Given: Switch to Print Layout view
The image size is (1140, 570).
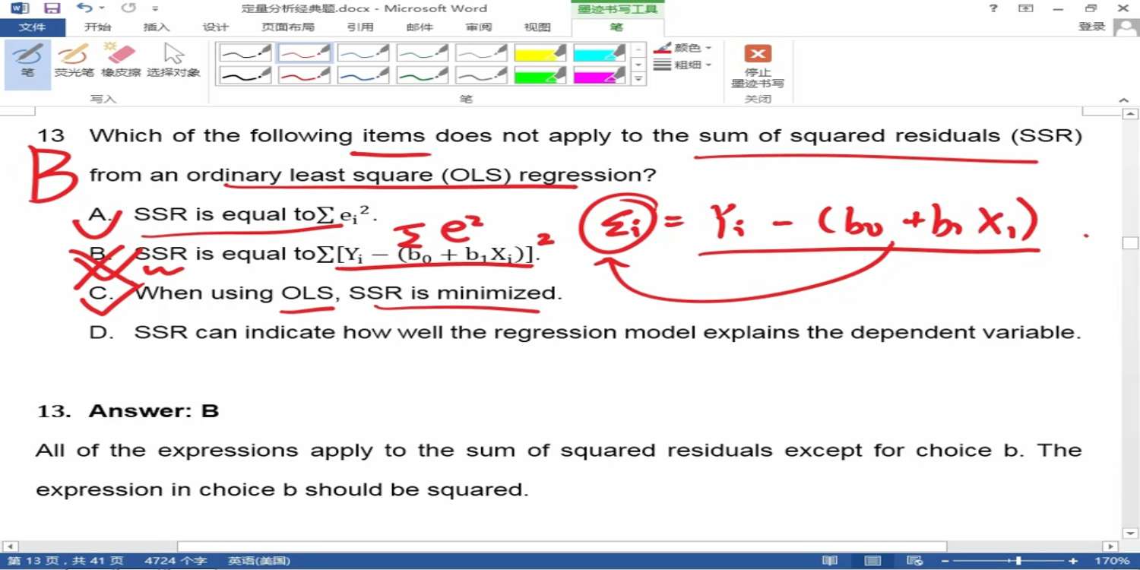Looking at the screenshot, I should point(873,561).
